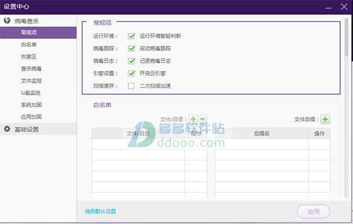
Task: Close the 设置中心 window
Action: click(x=344, y=6)
